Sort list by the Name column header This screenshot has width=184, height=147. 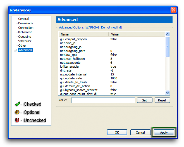click(x=83, y=34)
